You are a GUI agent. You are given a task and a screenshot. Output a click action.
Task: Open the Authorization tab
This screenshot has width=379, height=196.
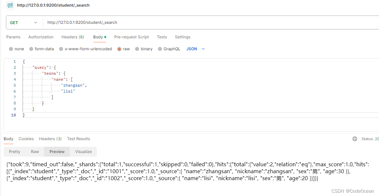pos(41,37)
